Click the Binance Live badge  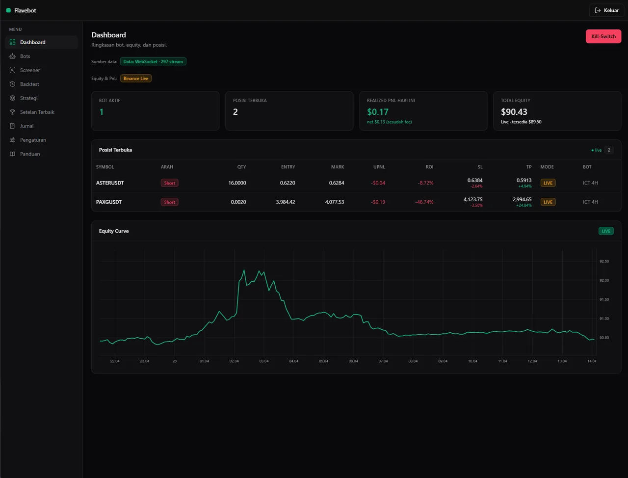point(136,79)
